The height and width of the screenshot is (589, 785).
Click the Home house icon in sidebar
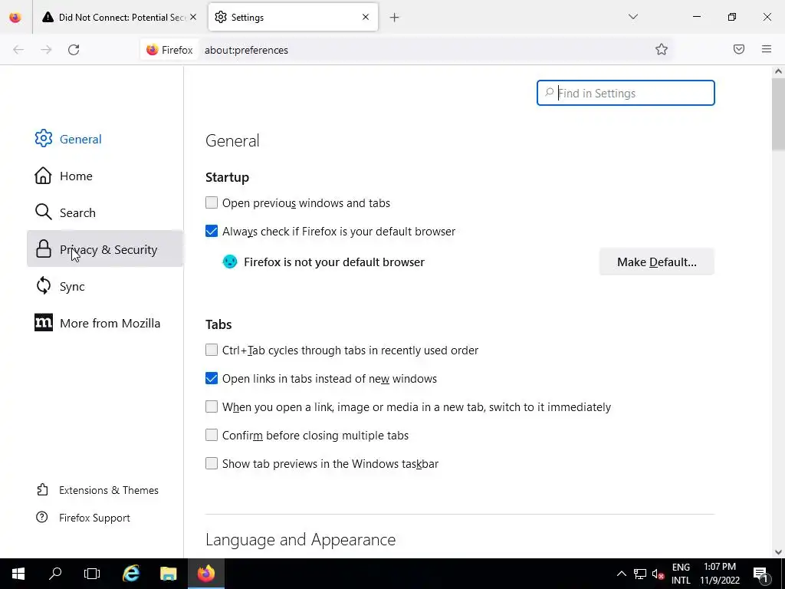43,176
